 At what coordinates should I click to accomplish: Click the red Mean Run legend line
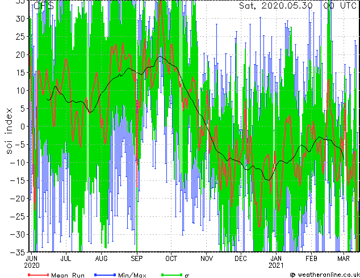pos(39,275)
